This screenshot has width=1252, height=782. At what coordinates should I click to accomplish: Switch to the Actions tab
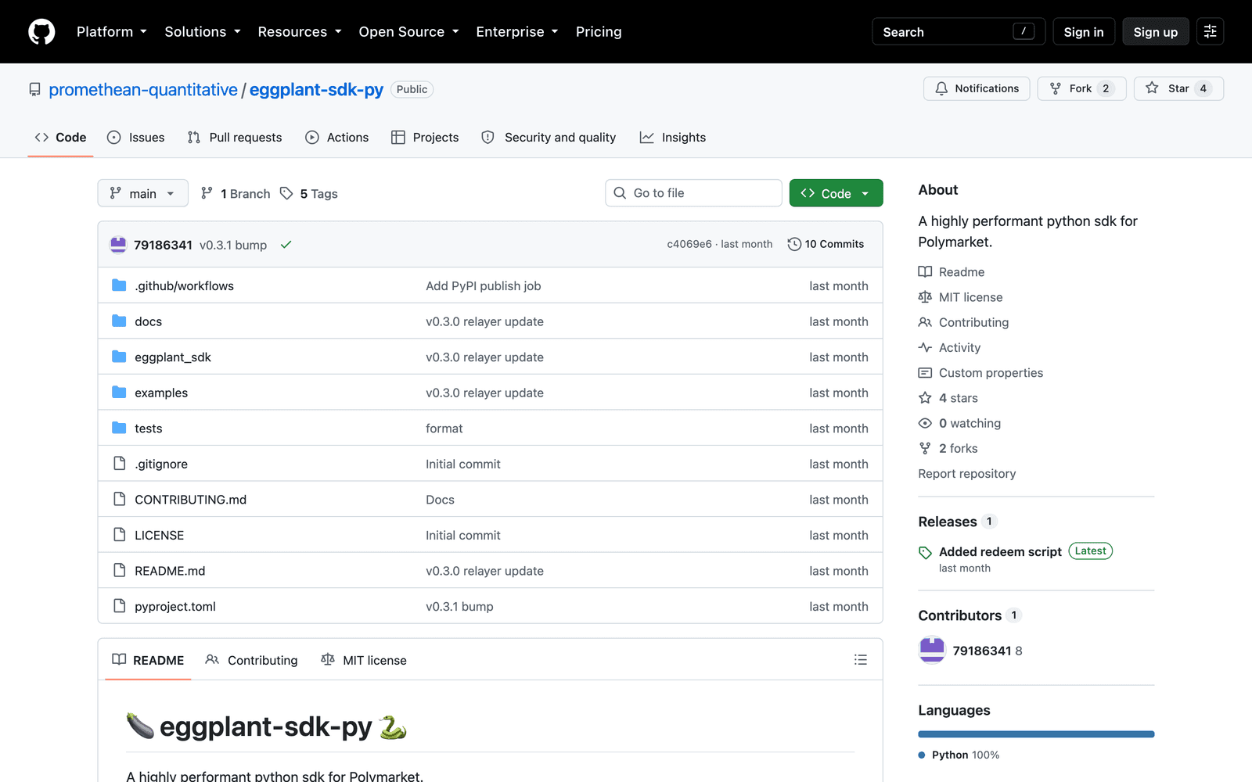[337, 138]
